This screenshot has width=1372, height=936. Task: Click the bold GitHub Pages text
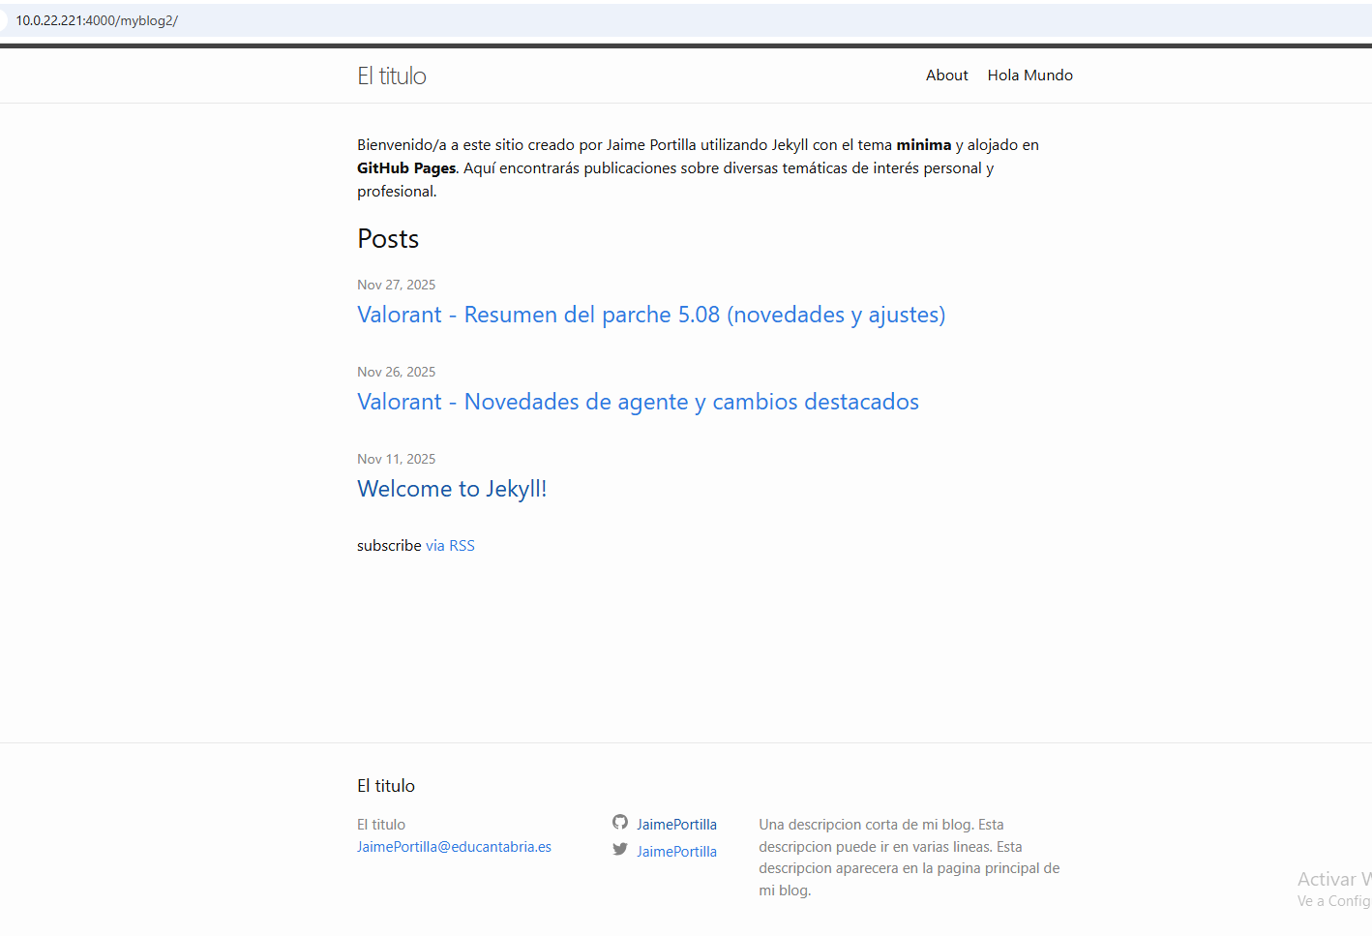pyautogui.click(x=406, y=168)
